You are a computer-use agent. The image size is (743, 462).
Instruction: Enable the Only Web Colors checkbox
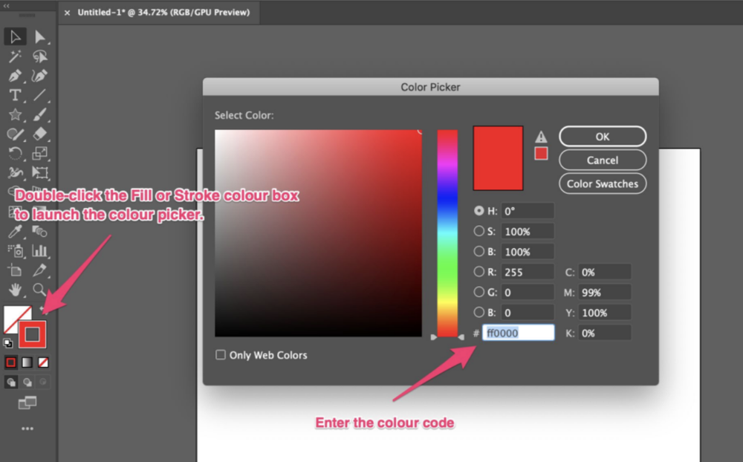(221, 355)
